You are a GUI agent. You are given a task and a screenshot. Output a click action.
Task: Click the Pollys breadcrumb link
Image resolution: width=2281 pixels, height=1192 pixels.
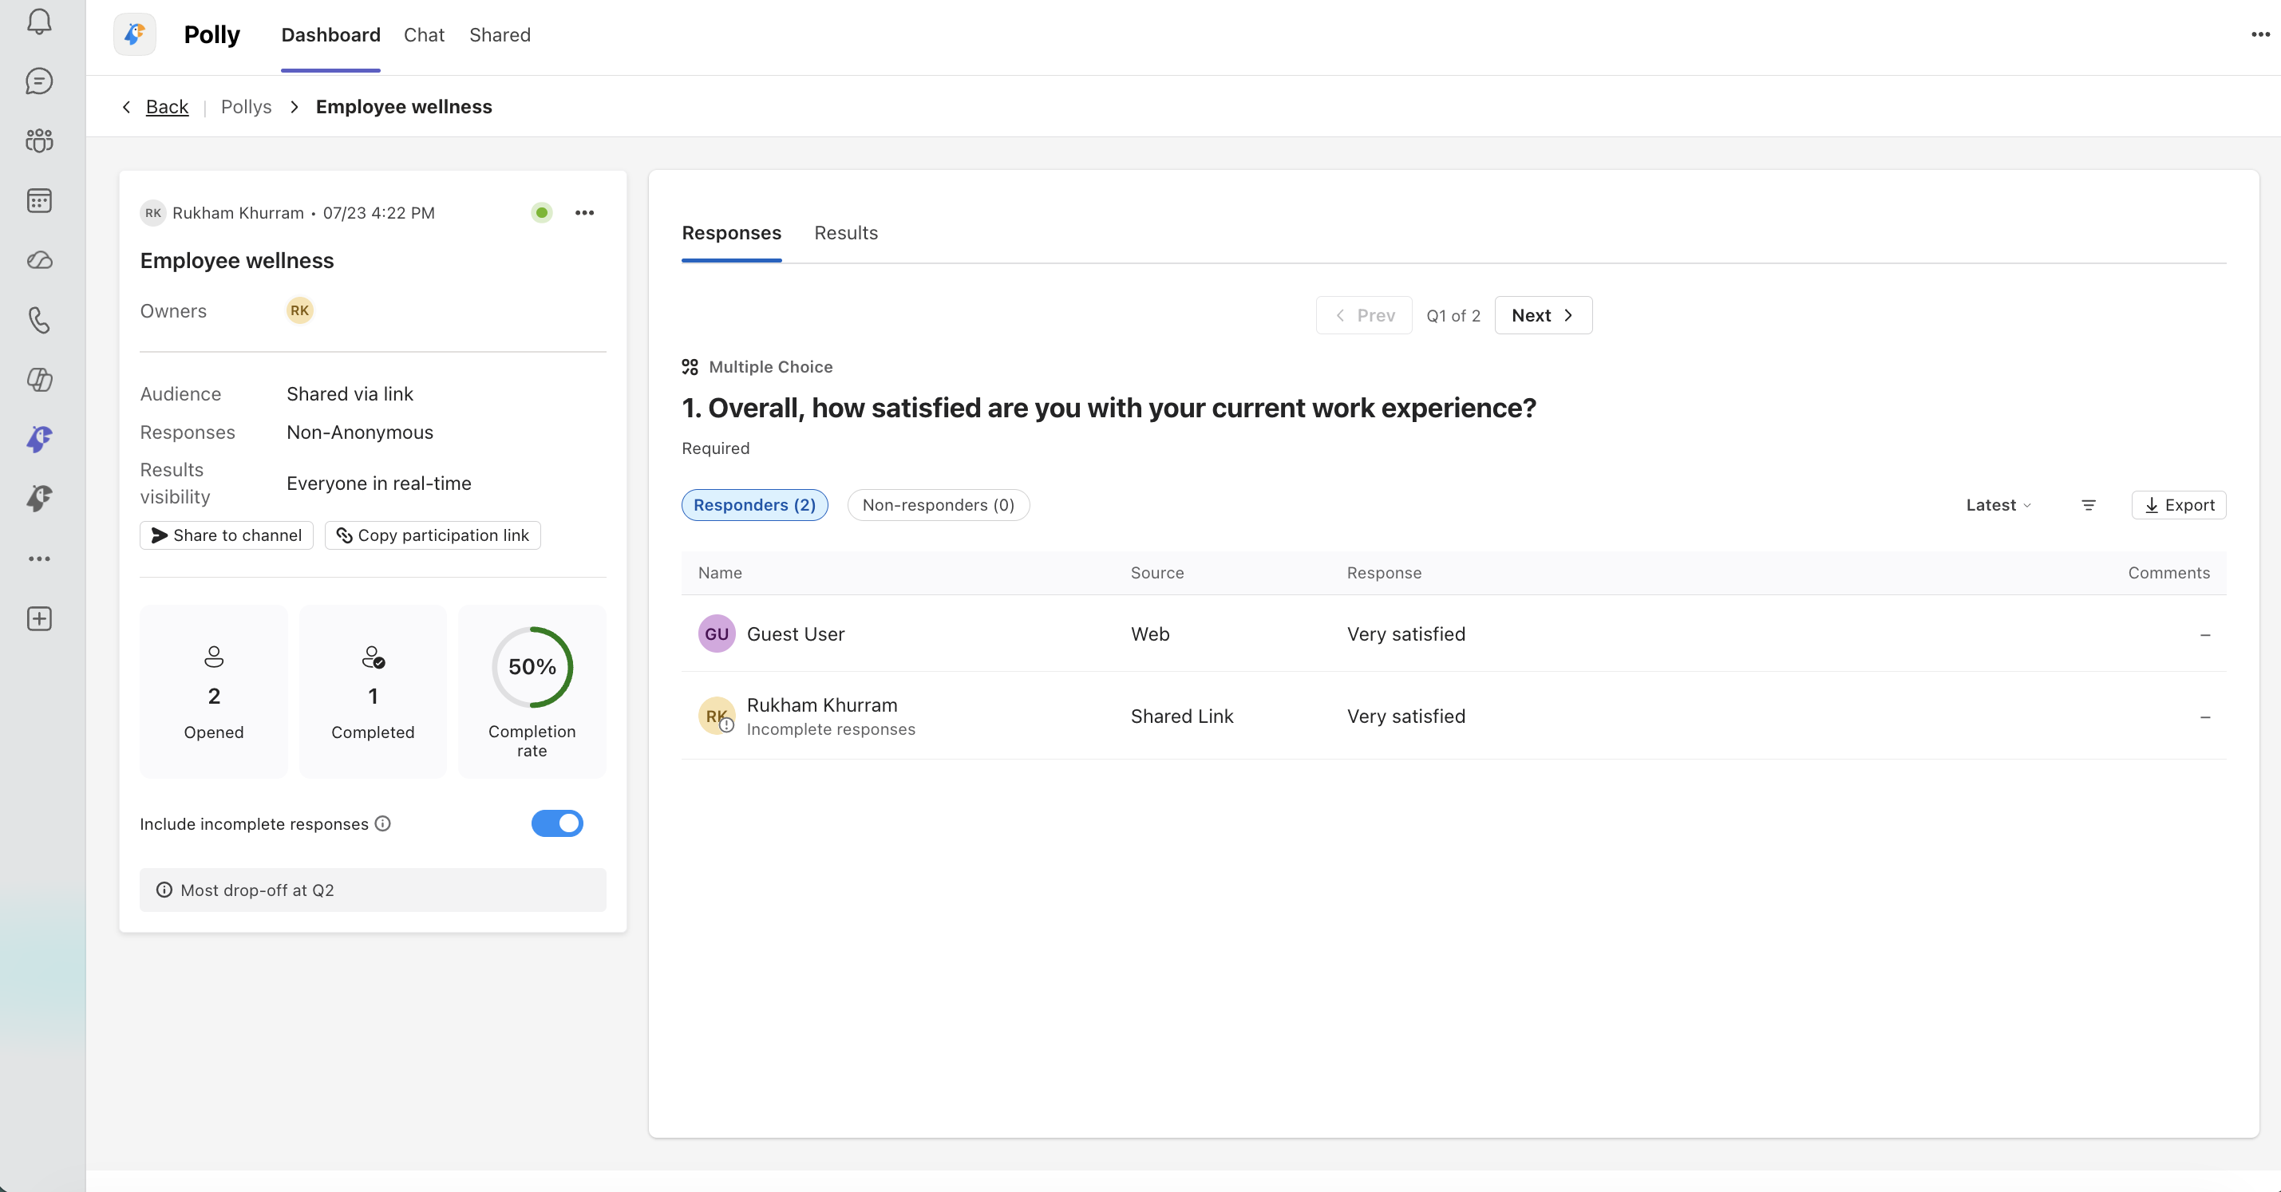pos(246,107)
